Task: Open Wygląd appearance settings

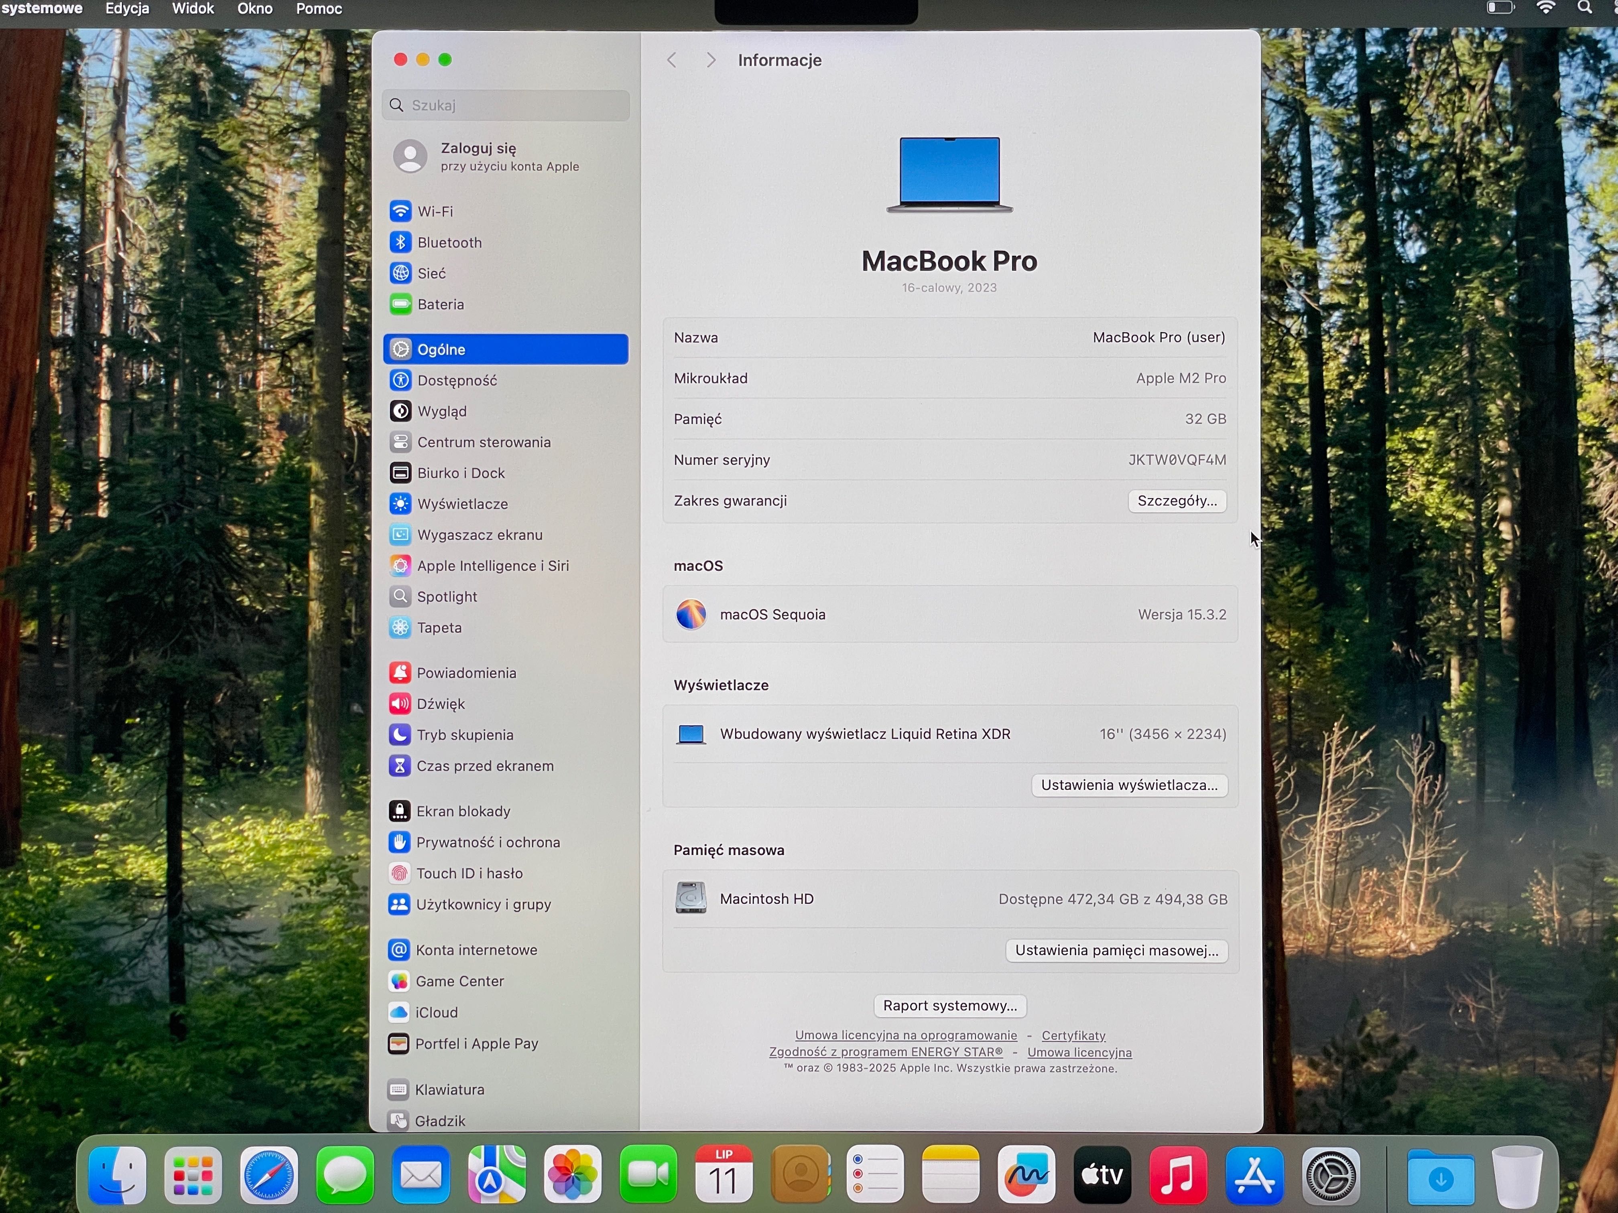Action: coord(506,411)
